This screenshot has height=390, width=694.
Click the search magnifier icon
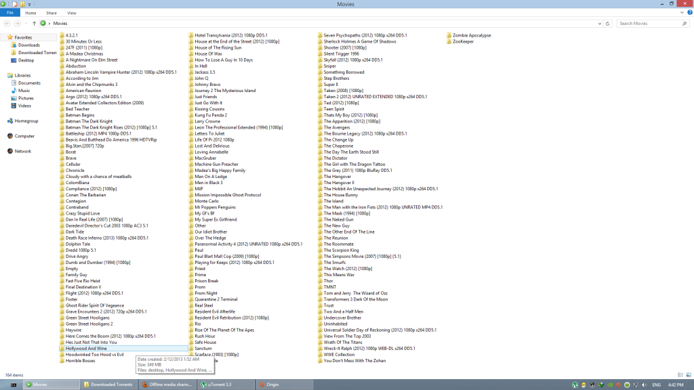pos(685,24)
